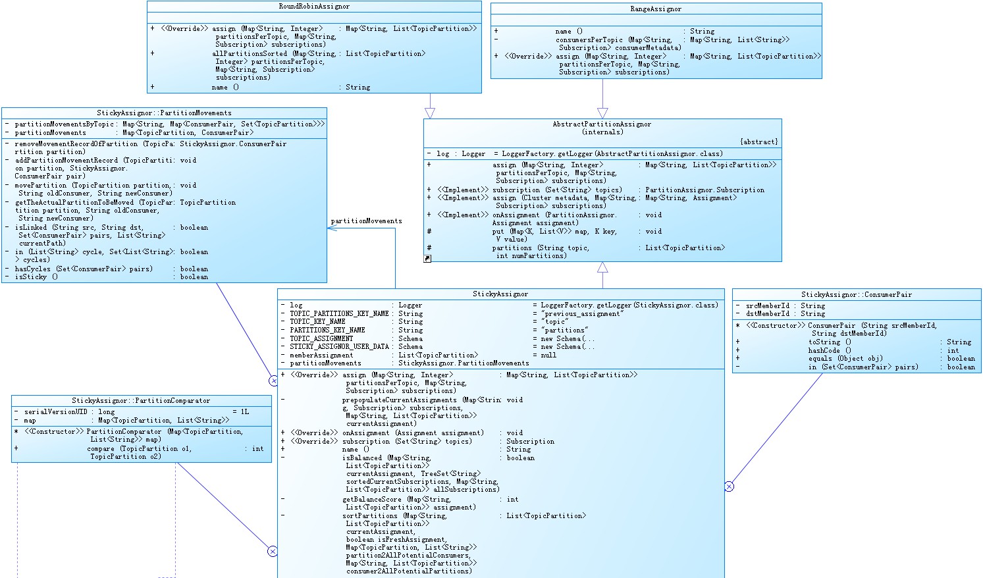
Task: Select the log attribute in AbstractPartitionAssignor
Action: click(574, 153)
